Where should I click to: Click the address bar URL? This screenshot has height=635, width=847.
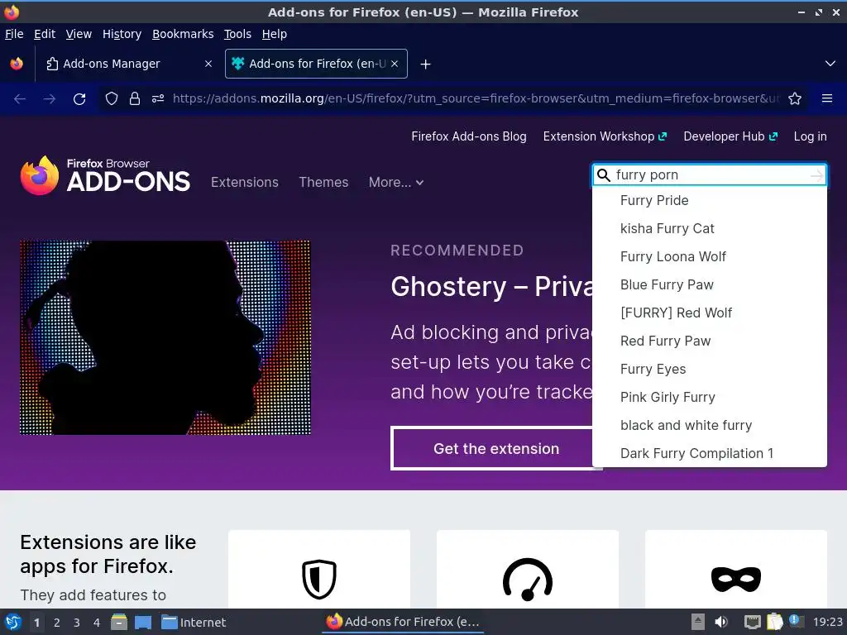click(476, 98)
